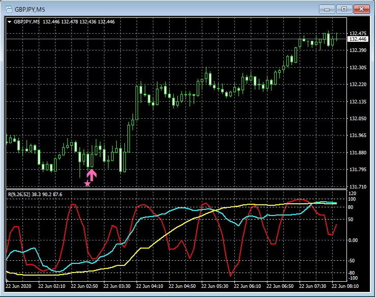Maximize the GBPJPY,M5 chart window

pos(344,9)
